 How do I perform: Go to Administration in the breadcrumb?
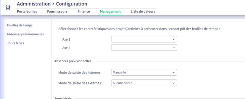[34, 4]
